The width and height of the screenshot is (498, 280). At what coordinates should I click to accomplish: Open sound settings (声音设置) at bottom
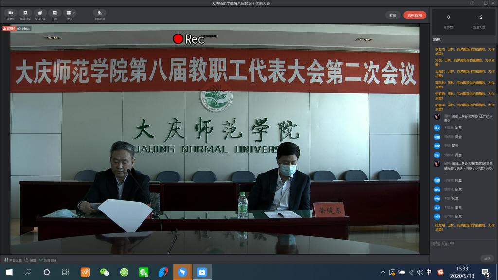tap(13, 260)
